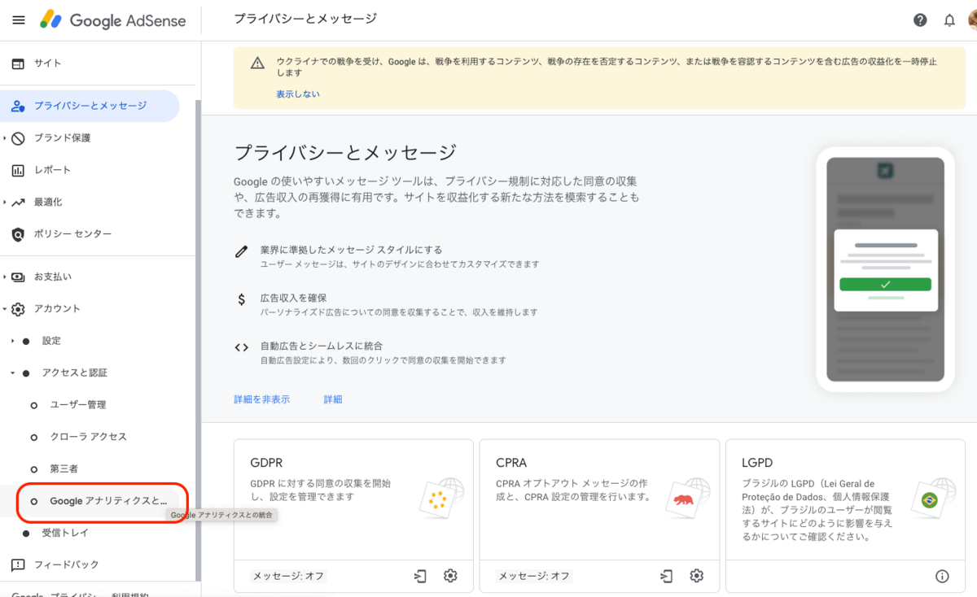Collapse the アクセスと認証 submenu arrow
Screen dimensions: 977x597
coord(12,373)
